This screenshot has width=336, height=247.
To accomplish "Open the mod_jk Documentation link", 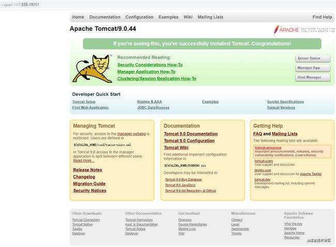I will point(142,224).
